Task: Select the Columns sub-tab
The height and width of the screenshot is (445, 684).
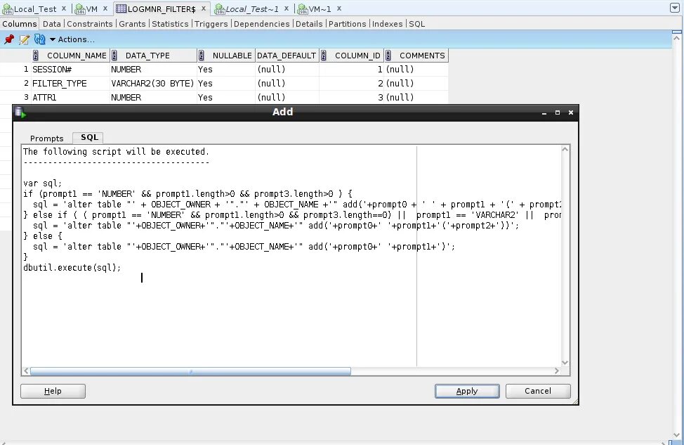Action: pos(20,24)
